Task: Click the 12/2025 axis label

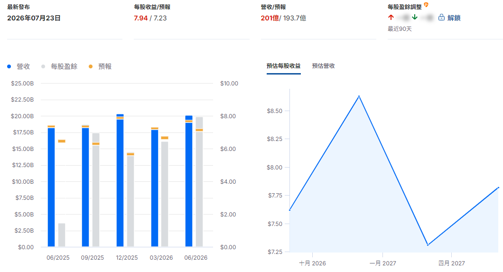Action: (x=127, y=258)
